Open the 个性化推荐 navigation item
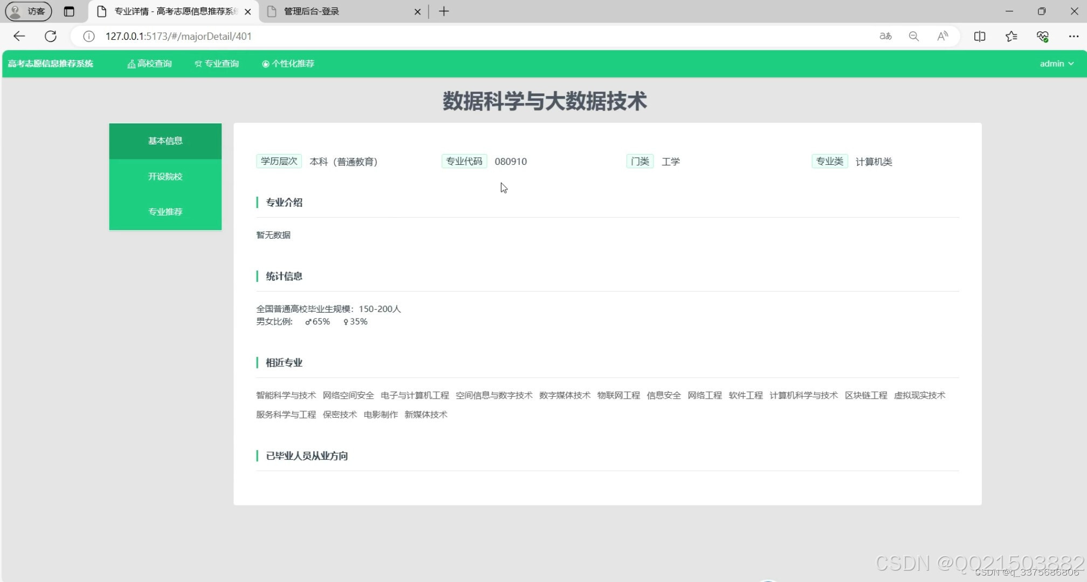Viewport: 1087px width, 582px height. pos(288,64)
